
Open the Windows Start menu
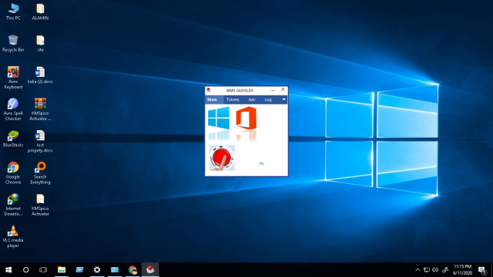click(x=8, y=270)
